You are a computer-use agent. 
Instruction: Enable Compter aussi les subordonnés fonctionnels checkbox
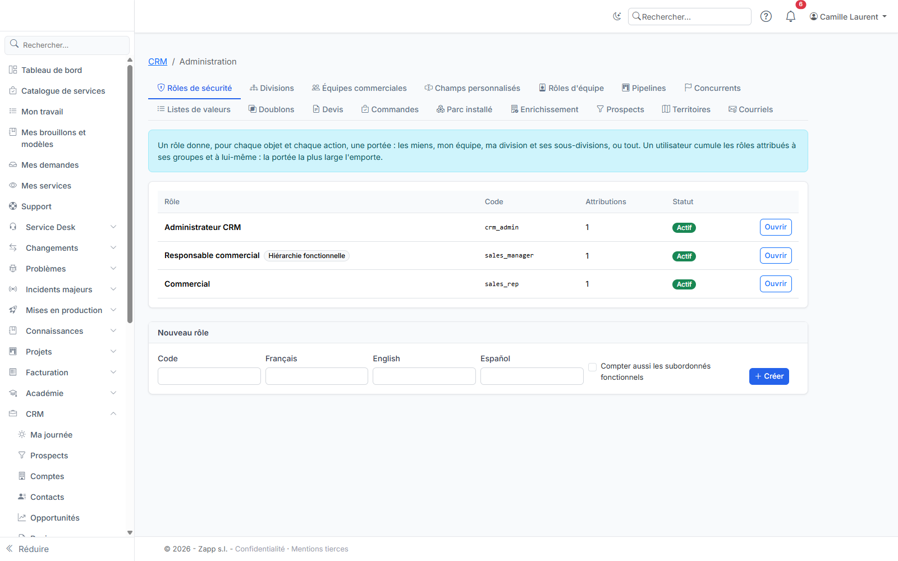[x=592, y=367]
